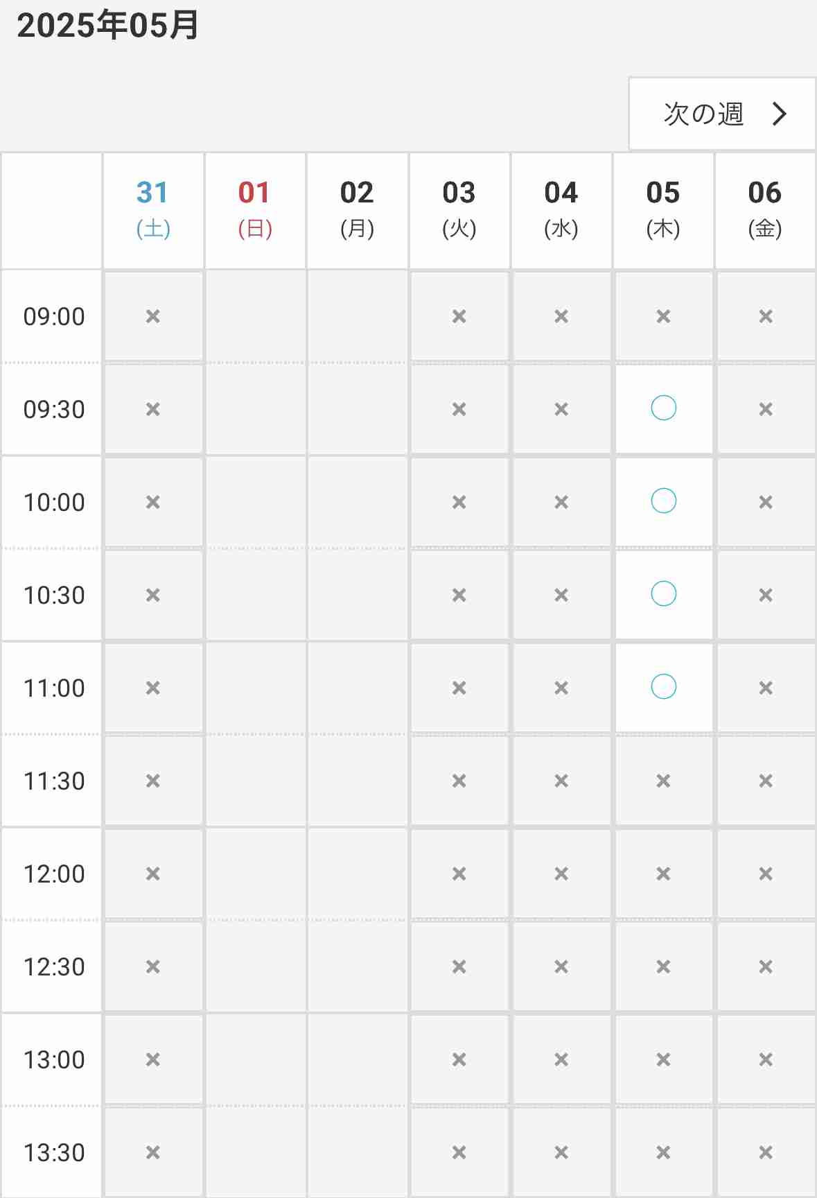The width and height of the screenshot is (817, 1198).
Task: Click the 09:00 time row label
Action: (x=54, y=317)
